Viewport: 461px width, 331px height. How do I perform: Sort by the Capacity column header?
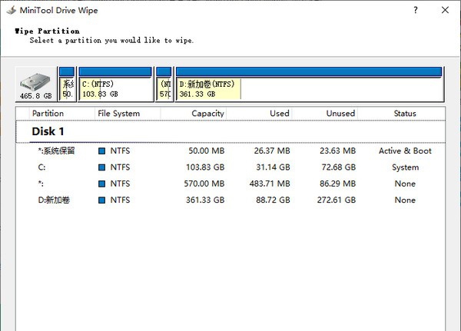pyautogui.click(x=193, y=114)
